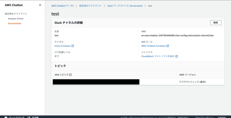Viewport: 231px width, 118px height.
Task: Click the トピック section heading
Action: 60,66
